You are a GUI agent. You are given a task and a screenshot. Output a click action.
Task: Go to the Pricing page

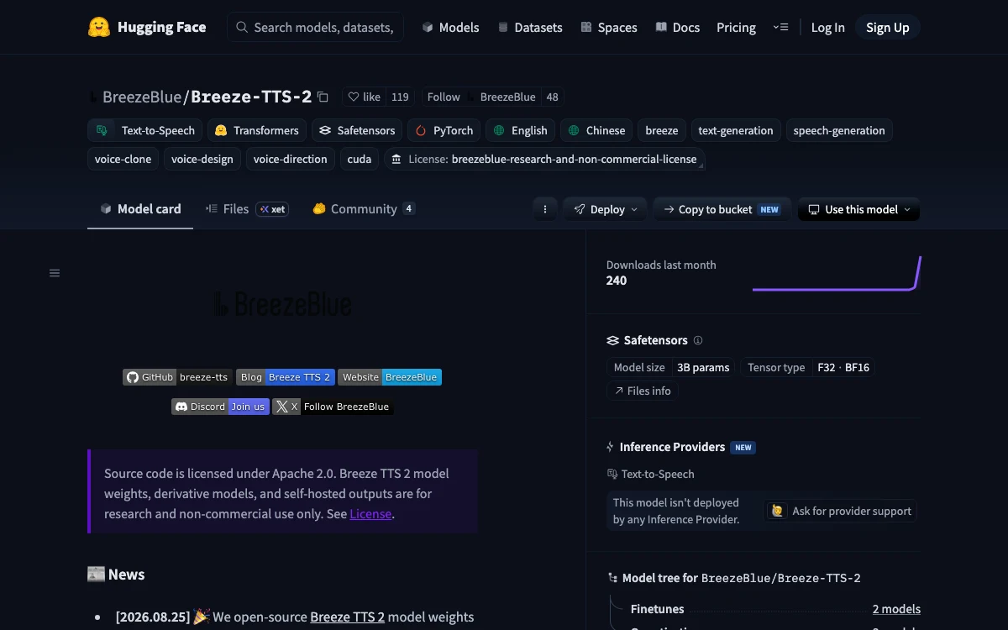click(736, 27)
